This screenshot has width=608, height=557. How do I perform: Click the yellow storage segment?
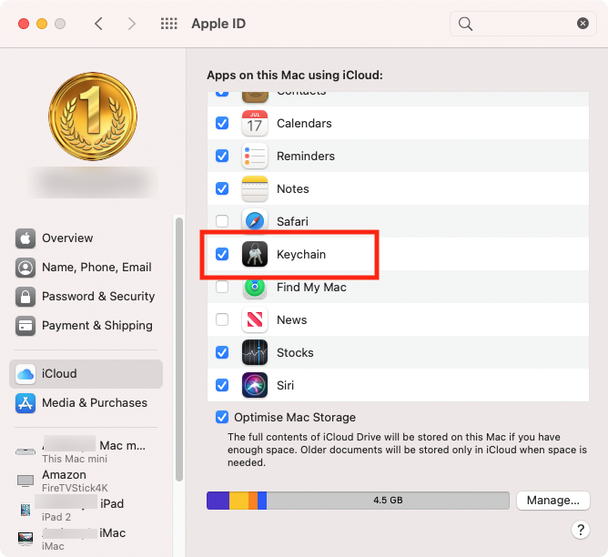[x=238, y=501]
